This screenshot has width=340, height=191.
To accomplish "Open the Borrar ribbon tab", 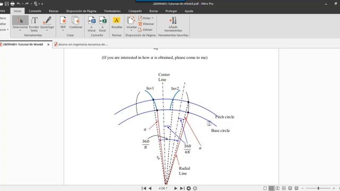I will click(154, 11).
